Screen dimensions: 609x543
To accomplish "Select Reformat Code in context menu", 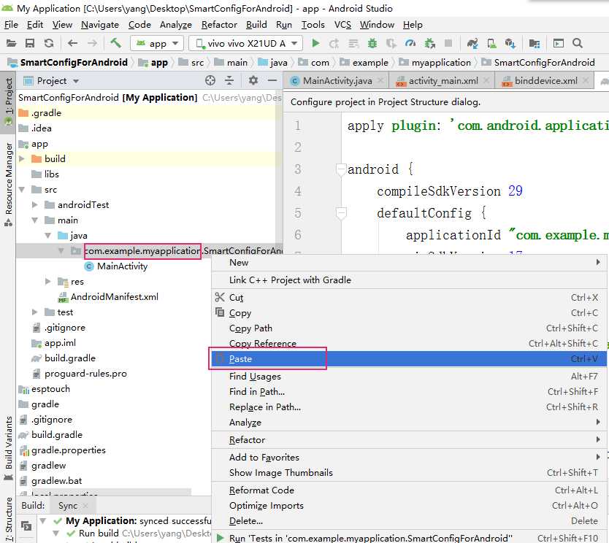I will coord(409,490).
